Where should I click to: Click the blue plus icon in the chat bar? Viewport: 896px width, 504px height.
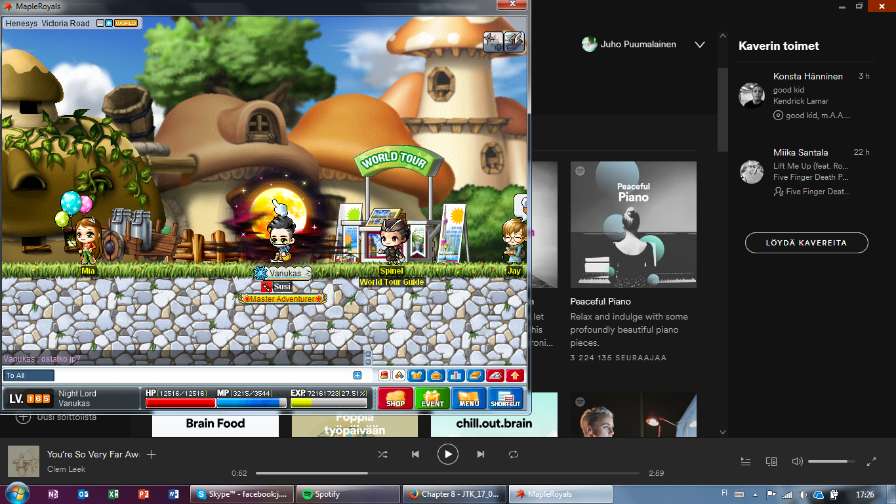pyautogui.click(x=357, y=375)
